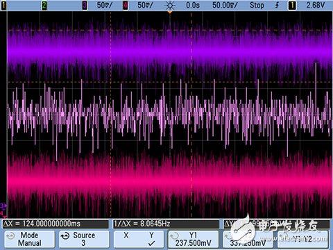Click the 2.68V trigger level readout
The image size is (333, 250).
click(316, 5)
